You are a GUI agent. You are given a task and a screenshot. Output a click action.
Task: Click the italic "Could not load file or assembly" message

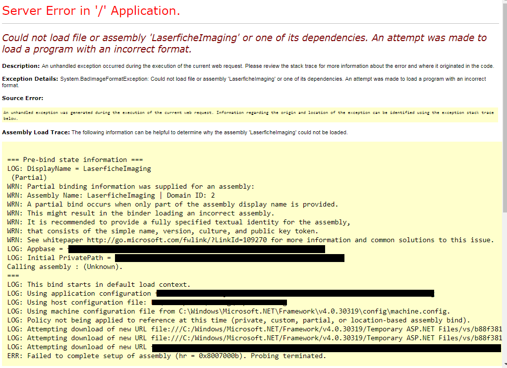(x=244, y=43)
